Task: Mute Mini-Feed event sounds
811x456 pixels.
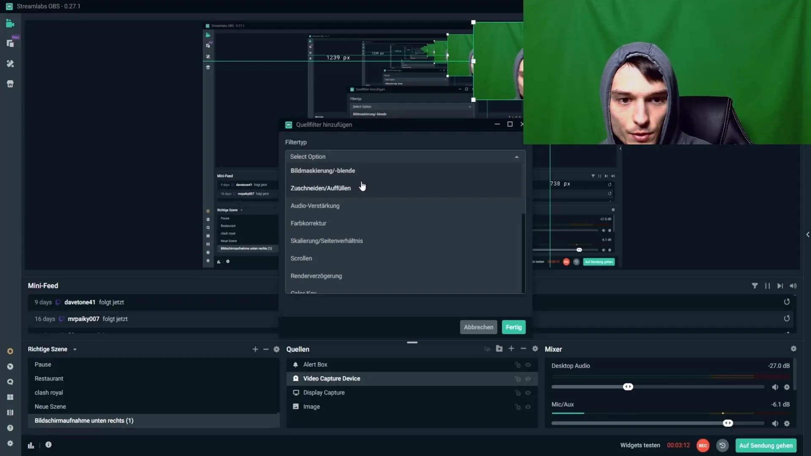Action: tap(793, 286)
